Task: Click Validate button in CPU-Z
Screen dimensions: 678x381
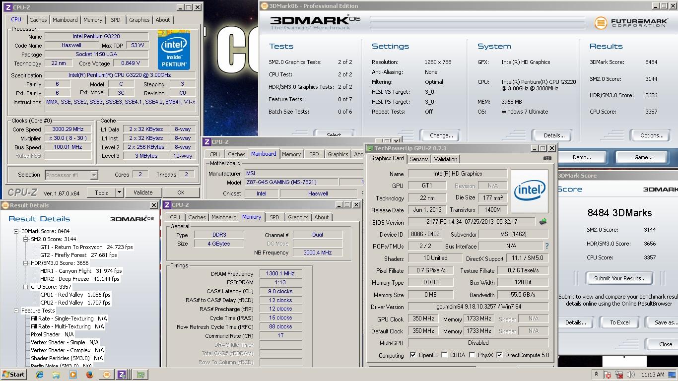Action: [143, 192]
